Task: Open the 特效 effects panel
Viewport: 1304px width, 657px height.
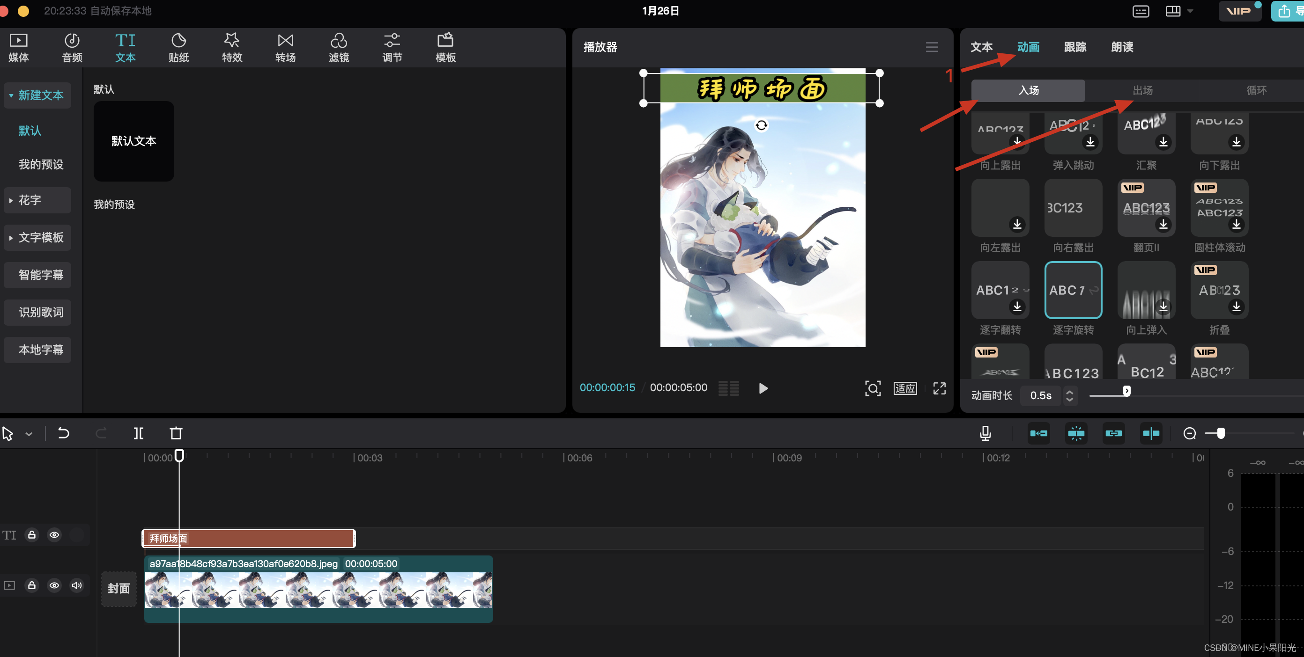Action: 232,48
